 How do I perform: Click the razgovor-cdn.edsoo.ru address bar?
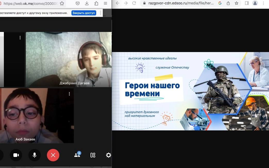click(x=181, y=3)
